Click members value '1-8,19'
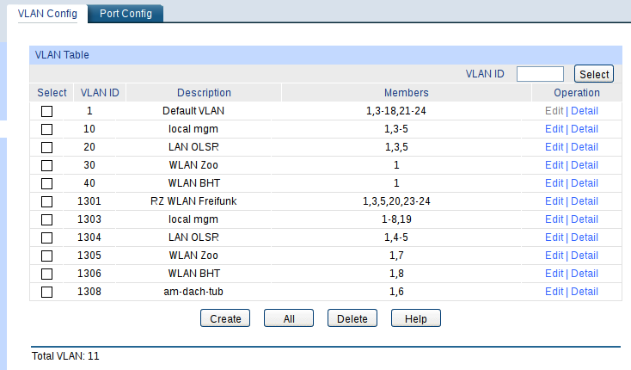 click(x=396, y=219)
